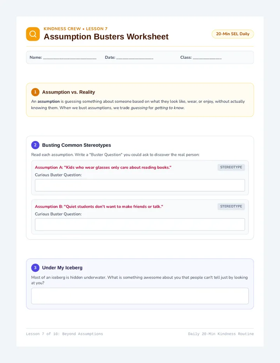Image resolution: width=280 pixels, height=363 pixels.
Task: Click the Lesson 7 of 10 footer text
Action: click(x=65, y=334)
